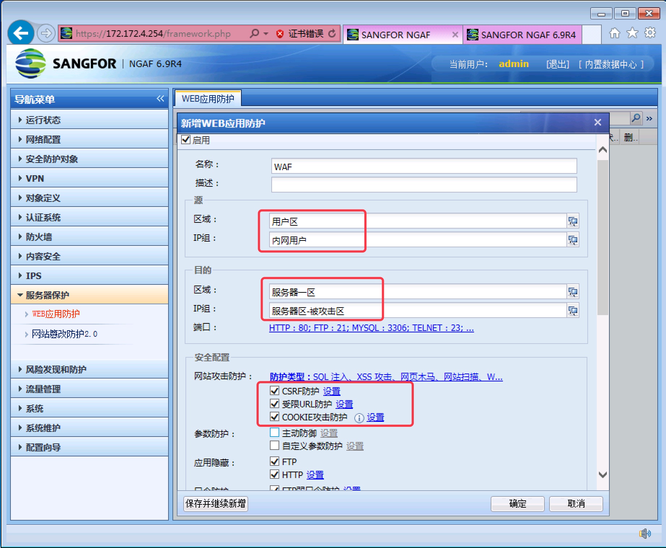Open the 内置数据中心 link
Screen dimensions: 666x548
611,64
